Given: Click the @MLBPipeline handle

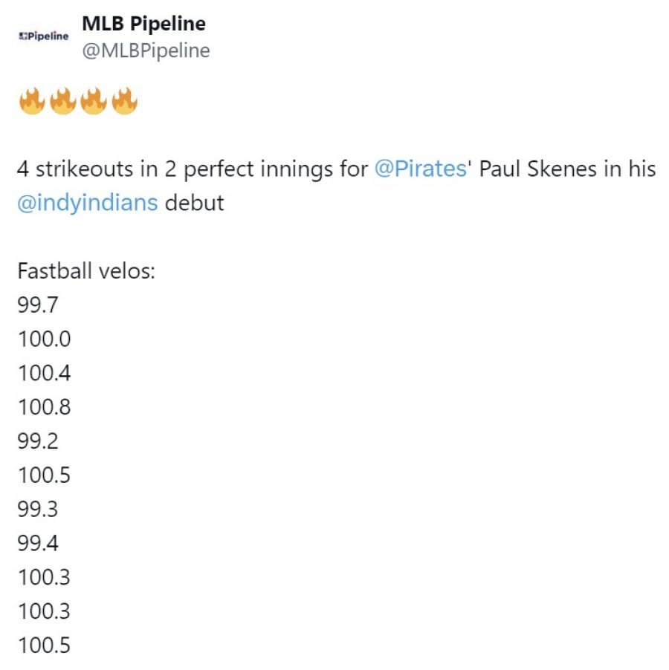Looking at the screenshot, I should 146,51.
